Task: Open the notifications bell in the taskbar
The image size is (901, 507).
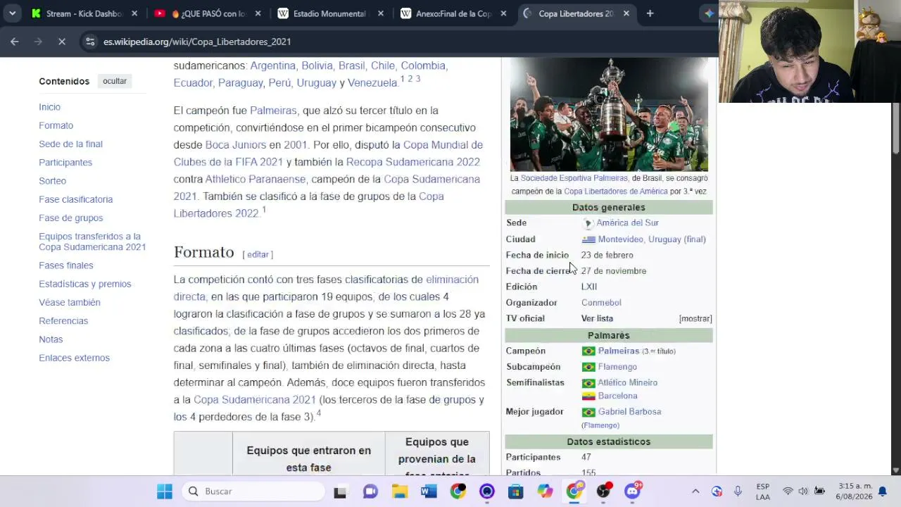Action: coord(882,492)
